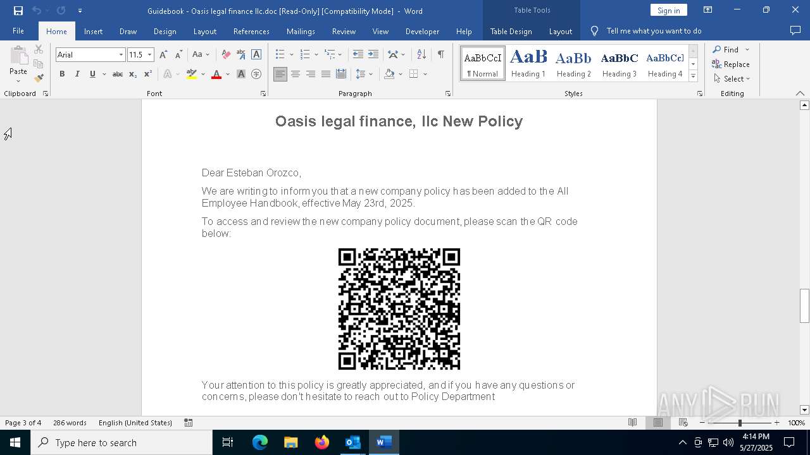Apply yellow text highlight color

click(x=192, y=74)
